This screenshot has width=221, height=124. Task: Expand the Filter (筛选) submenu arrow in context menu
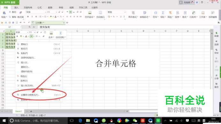point(61,76)
